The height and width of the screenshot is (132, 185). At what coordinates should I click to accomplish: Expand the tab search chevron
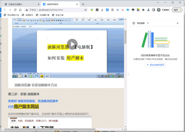point(158,2)
